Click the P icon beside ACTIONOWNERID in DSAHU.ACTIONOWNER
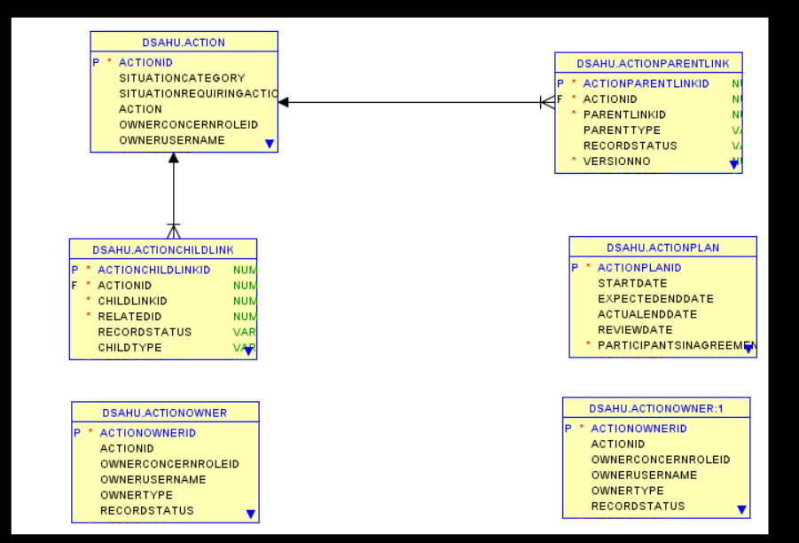The image size is (799, 543). [x=75, y=433]
